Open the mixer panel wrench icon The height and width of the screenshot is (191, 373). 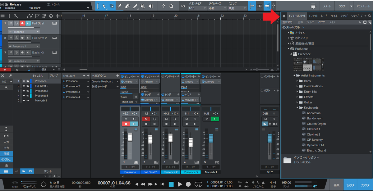(x=6, y=87)
